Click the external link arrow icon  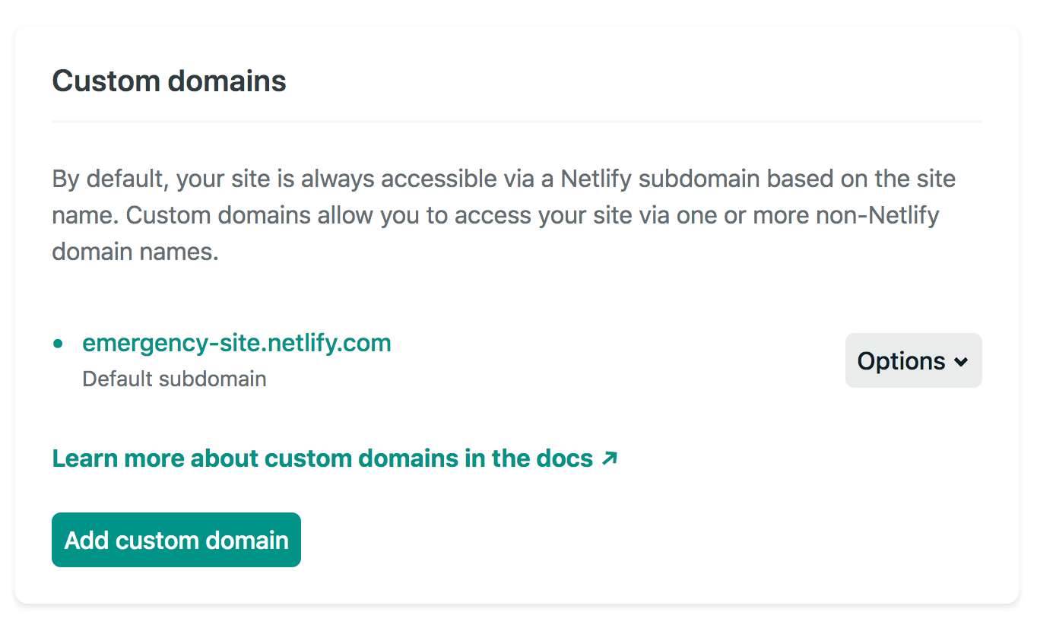609,458
